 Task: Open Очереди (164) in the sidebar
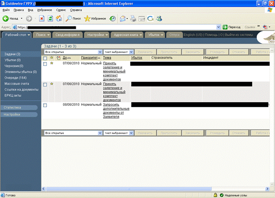click(14, 77)
